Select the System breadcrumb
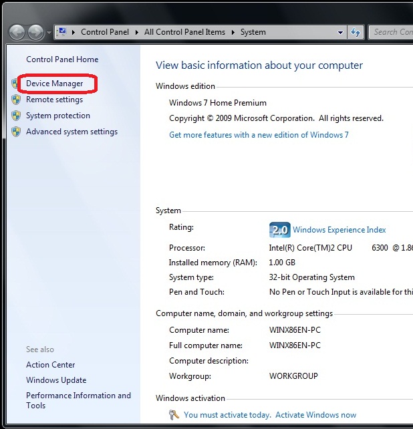Image resolution: width=413 pixels, height=429 pixels. (x=253, y=32)
